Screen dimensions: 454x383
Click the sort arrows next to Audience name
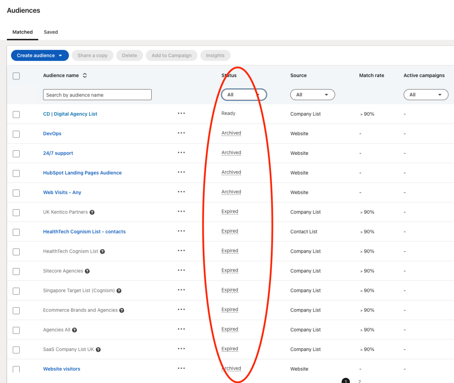85,76
